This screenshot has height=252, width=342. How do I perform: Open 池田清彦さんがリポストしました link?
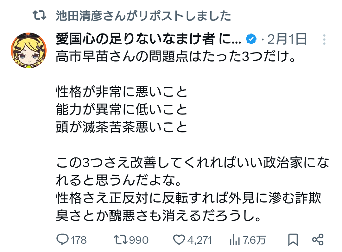(143, 16)
